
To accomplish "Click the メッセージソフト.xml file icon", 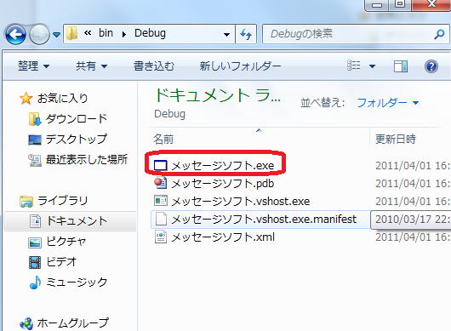I will pos(161,237).
